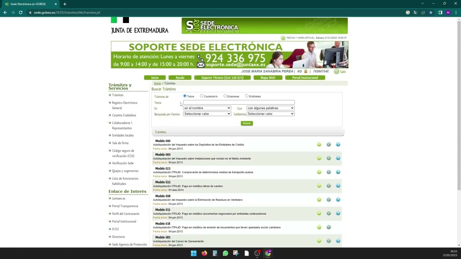This screenshot has height=259, width=461.
Task: Open the 'en el nombre' dropdown
Action: point(207,108)
